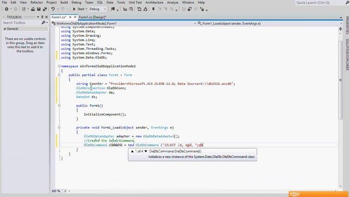Open the Tools menu

tap(121, 2)
